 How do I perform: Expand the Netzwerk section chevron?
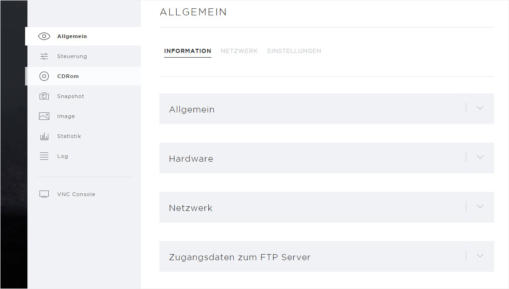coord(480,207)
